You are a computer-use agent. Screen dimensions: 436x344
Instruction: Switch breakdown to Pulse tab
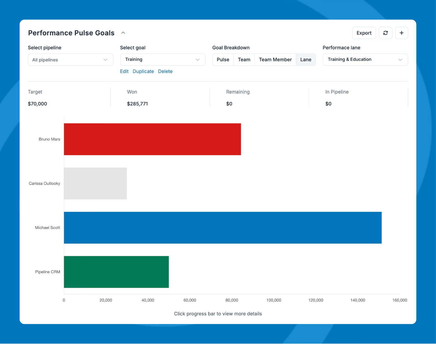(223, 60)
